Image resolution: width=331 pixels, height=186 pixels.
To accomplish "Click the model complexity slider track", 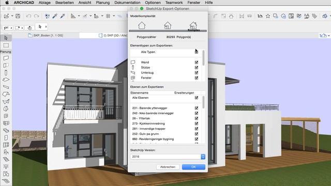I will tap(168, 31).
